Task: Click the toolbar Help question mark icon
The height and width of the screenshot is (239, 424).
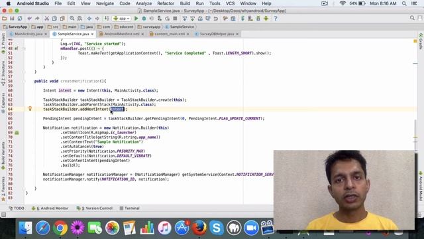Action: [276, 19]
